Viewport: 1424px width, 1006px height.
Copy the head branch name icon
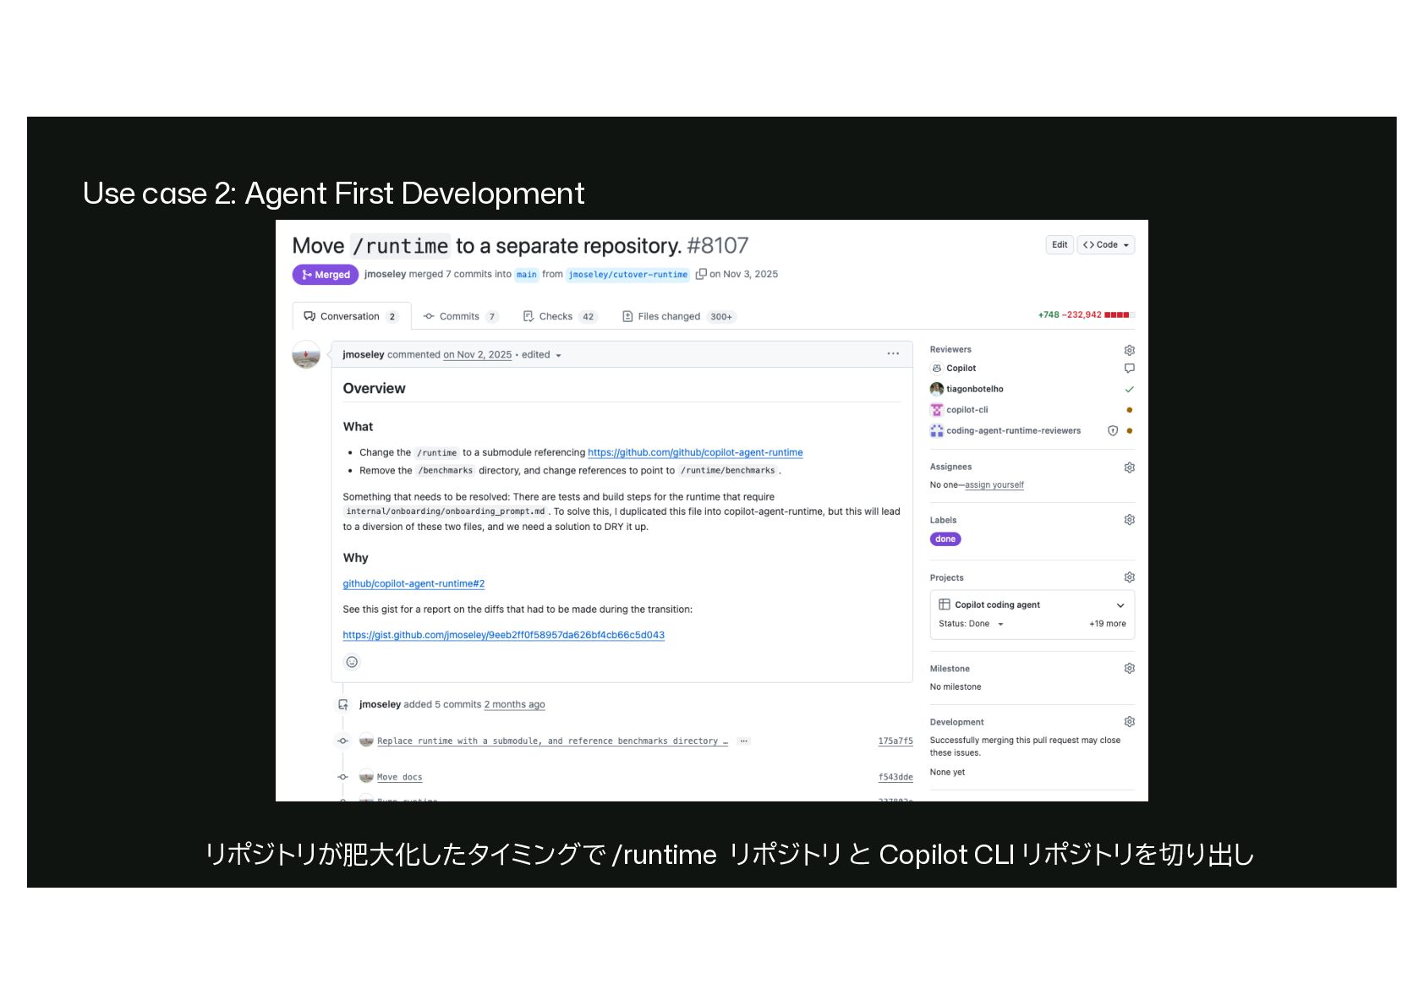[700, 274]
